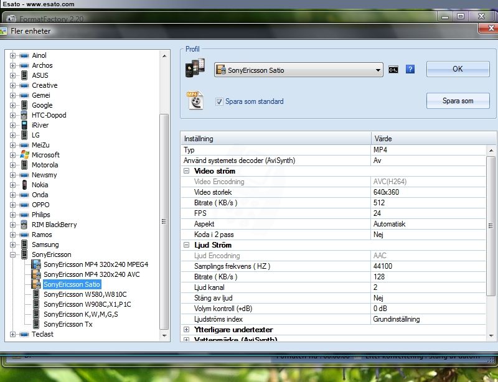Click the Philips device icon
This screenshot has height=382, width=498.
point(24,215)
